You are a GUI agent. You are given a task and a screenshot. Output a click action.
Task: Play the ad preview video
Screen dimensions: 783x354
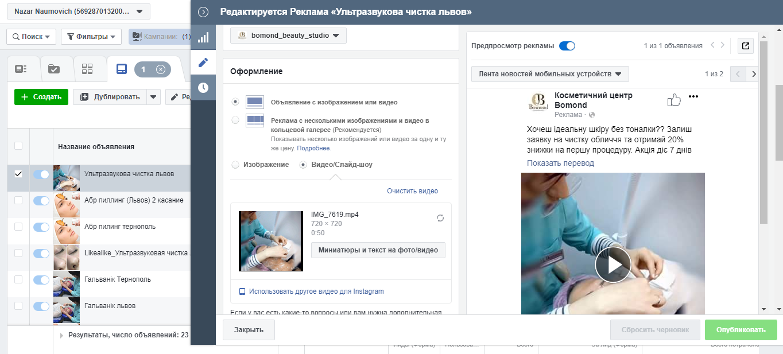[613, 264]
